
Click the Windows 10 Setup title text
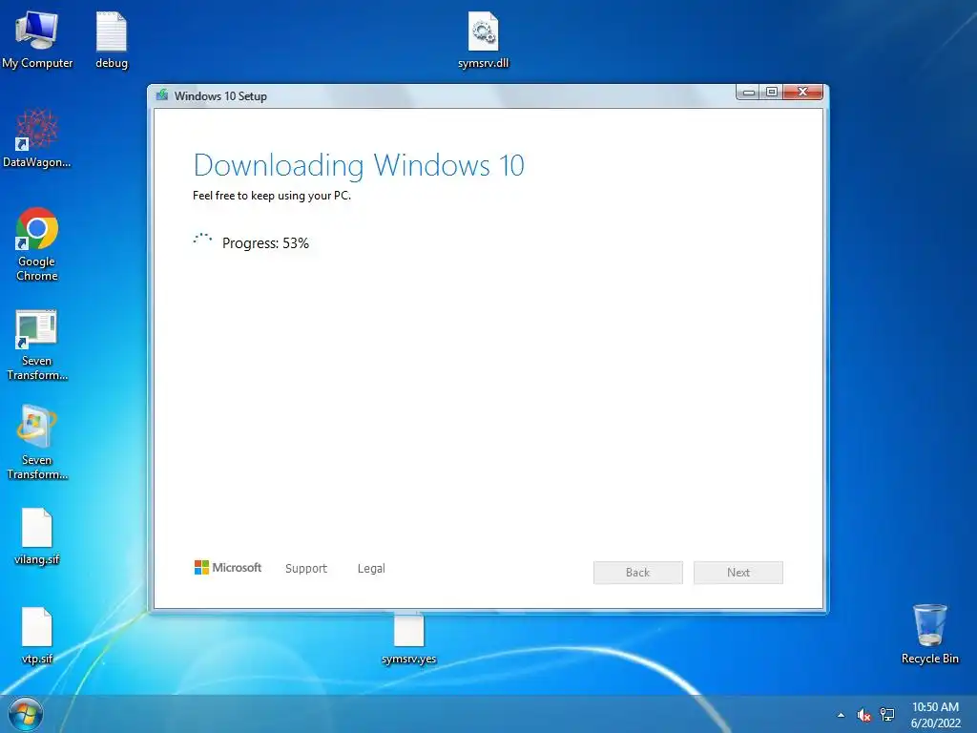click(220, 96)
